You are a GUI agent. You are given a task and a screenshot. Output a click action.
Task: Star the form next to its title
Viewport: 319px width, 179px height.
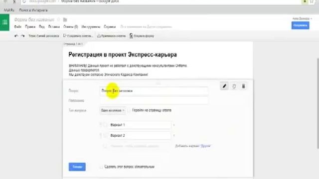pyautogui.click(x=59, y=20)
